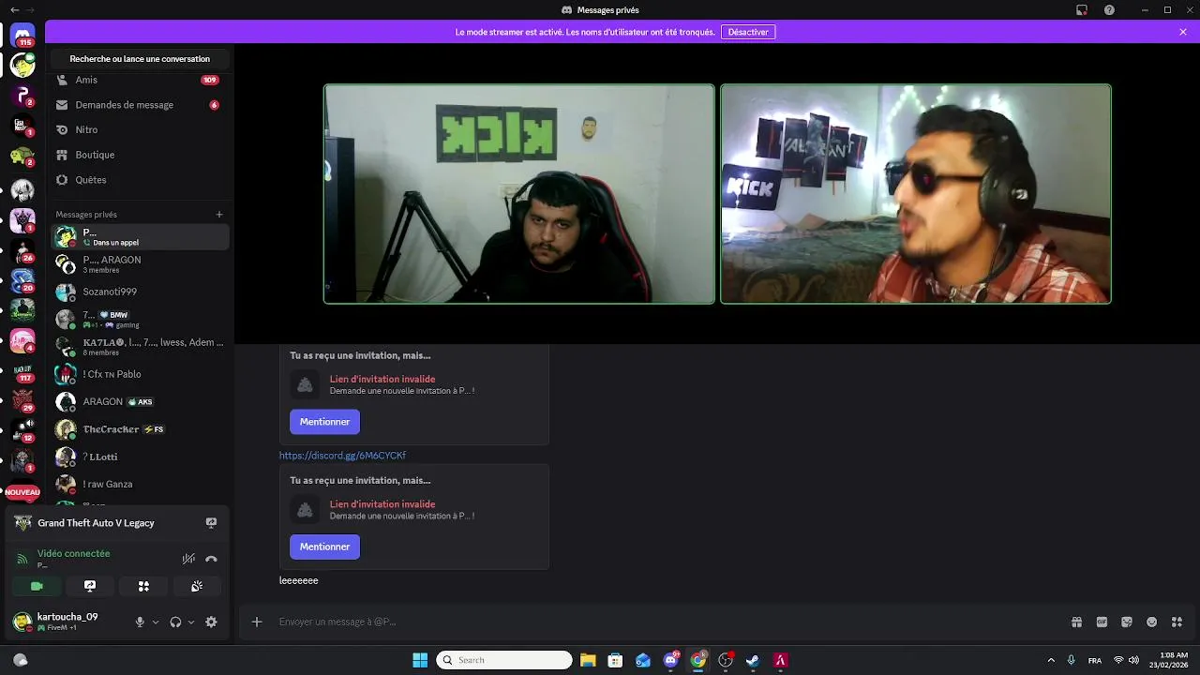Open the Amis tab
Image resolution: width=1200 pixels, height=675 pixels.
139,80
